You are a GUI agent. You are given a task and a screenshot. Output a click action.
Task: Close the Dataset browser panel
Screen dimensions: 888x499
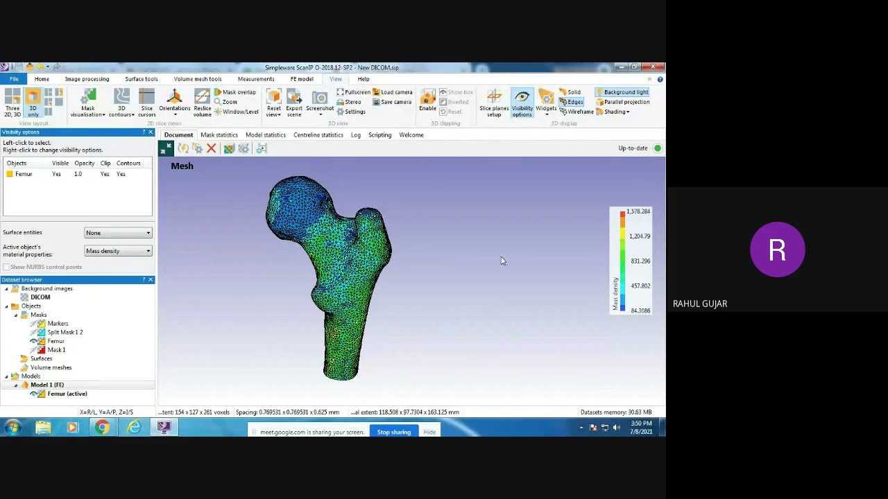pos(151,280)
